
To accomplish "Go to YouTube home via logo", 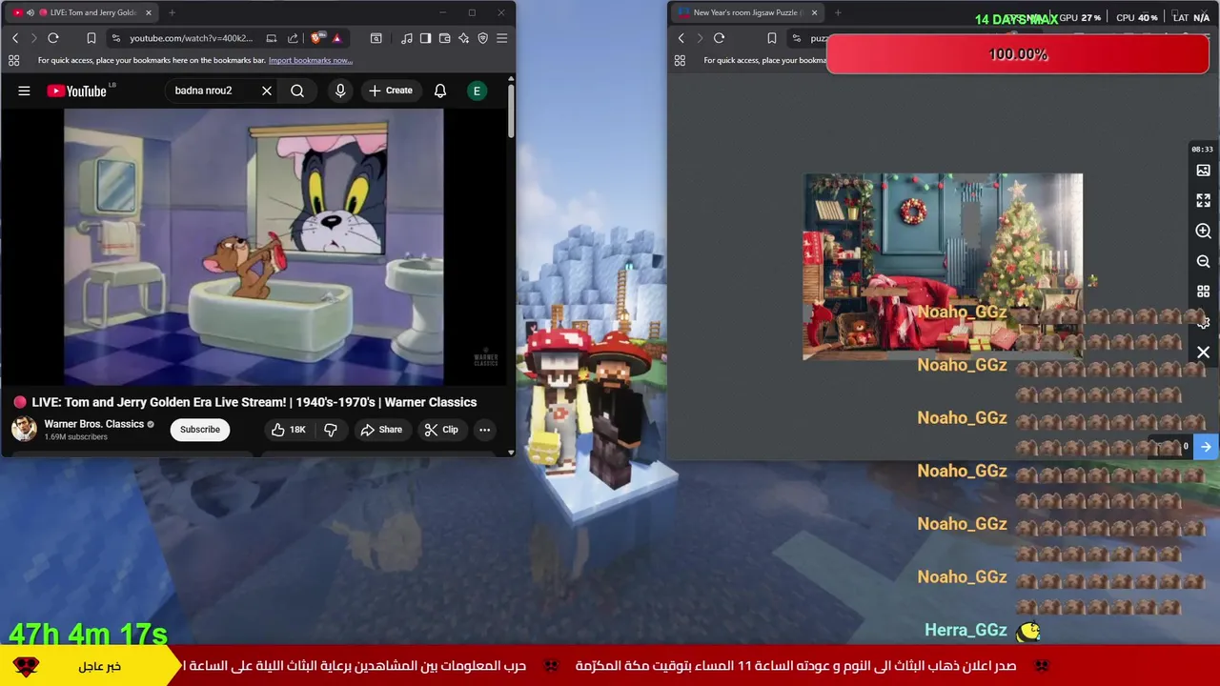I will coord(77,91).
